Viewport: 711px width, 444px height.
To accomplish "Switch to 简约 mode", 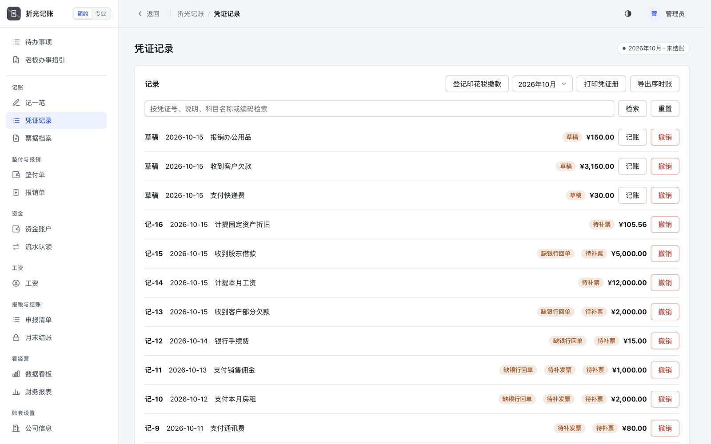I will click(x=83, y=14).
